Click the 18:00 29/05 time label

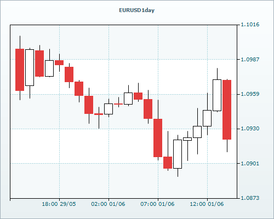tap(59, 204)
